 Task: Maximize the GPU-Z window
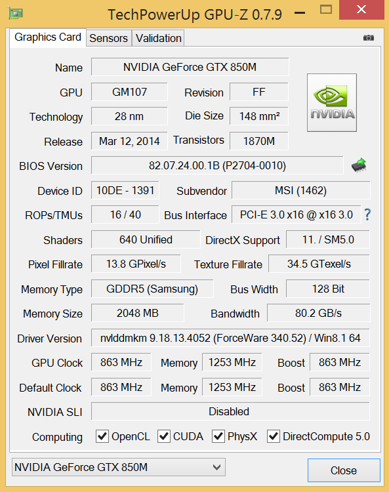coord(326,9)
